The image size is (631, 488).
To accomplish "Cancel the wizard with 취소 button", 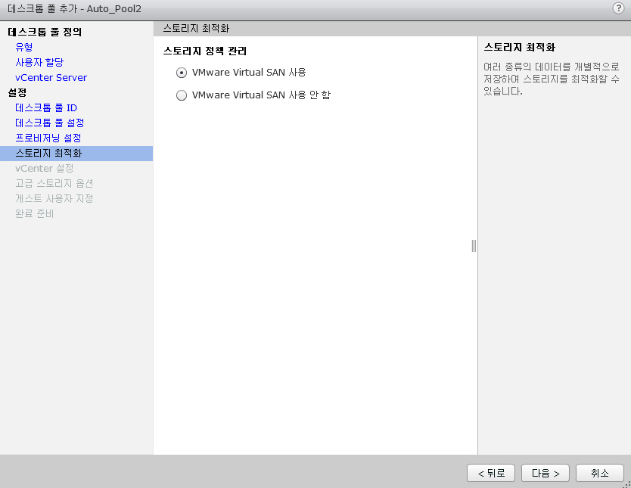I will 600,473.
